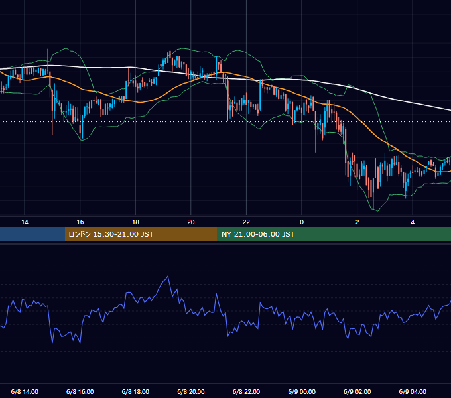Click the 6/8 20:00 indicator time label
Screen dimensions: 451x398
pyautogui.click(x=191, y=391)
